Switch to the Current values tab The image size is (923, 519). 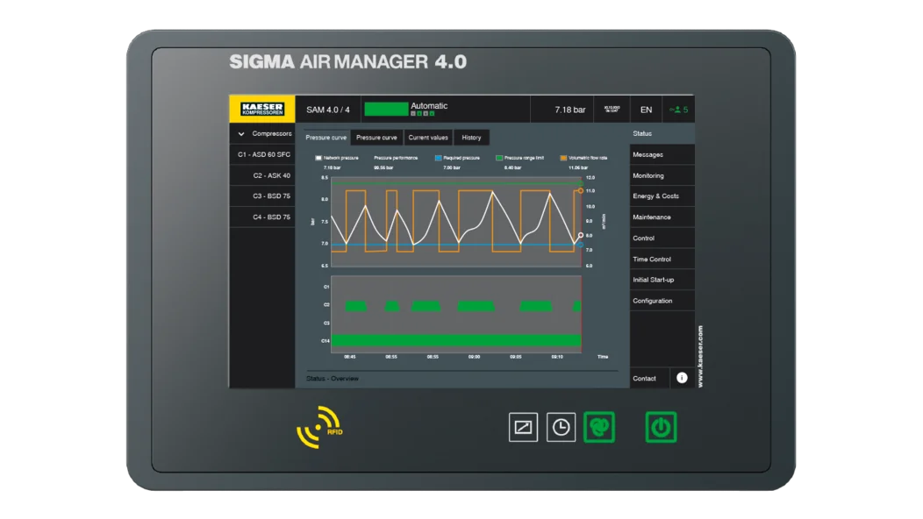pyautogui.click(x=428, y=138)
